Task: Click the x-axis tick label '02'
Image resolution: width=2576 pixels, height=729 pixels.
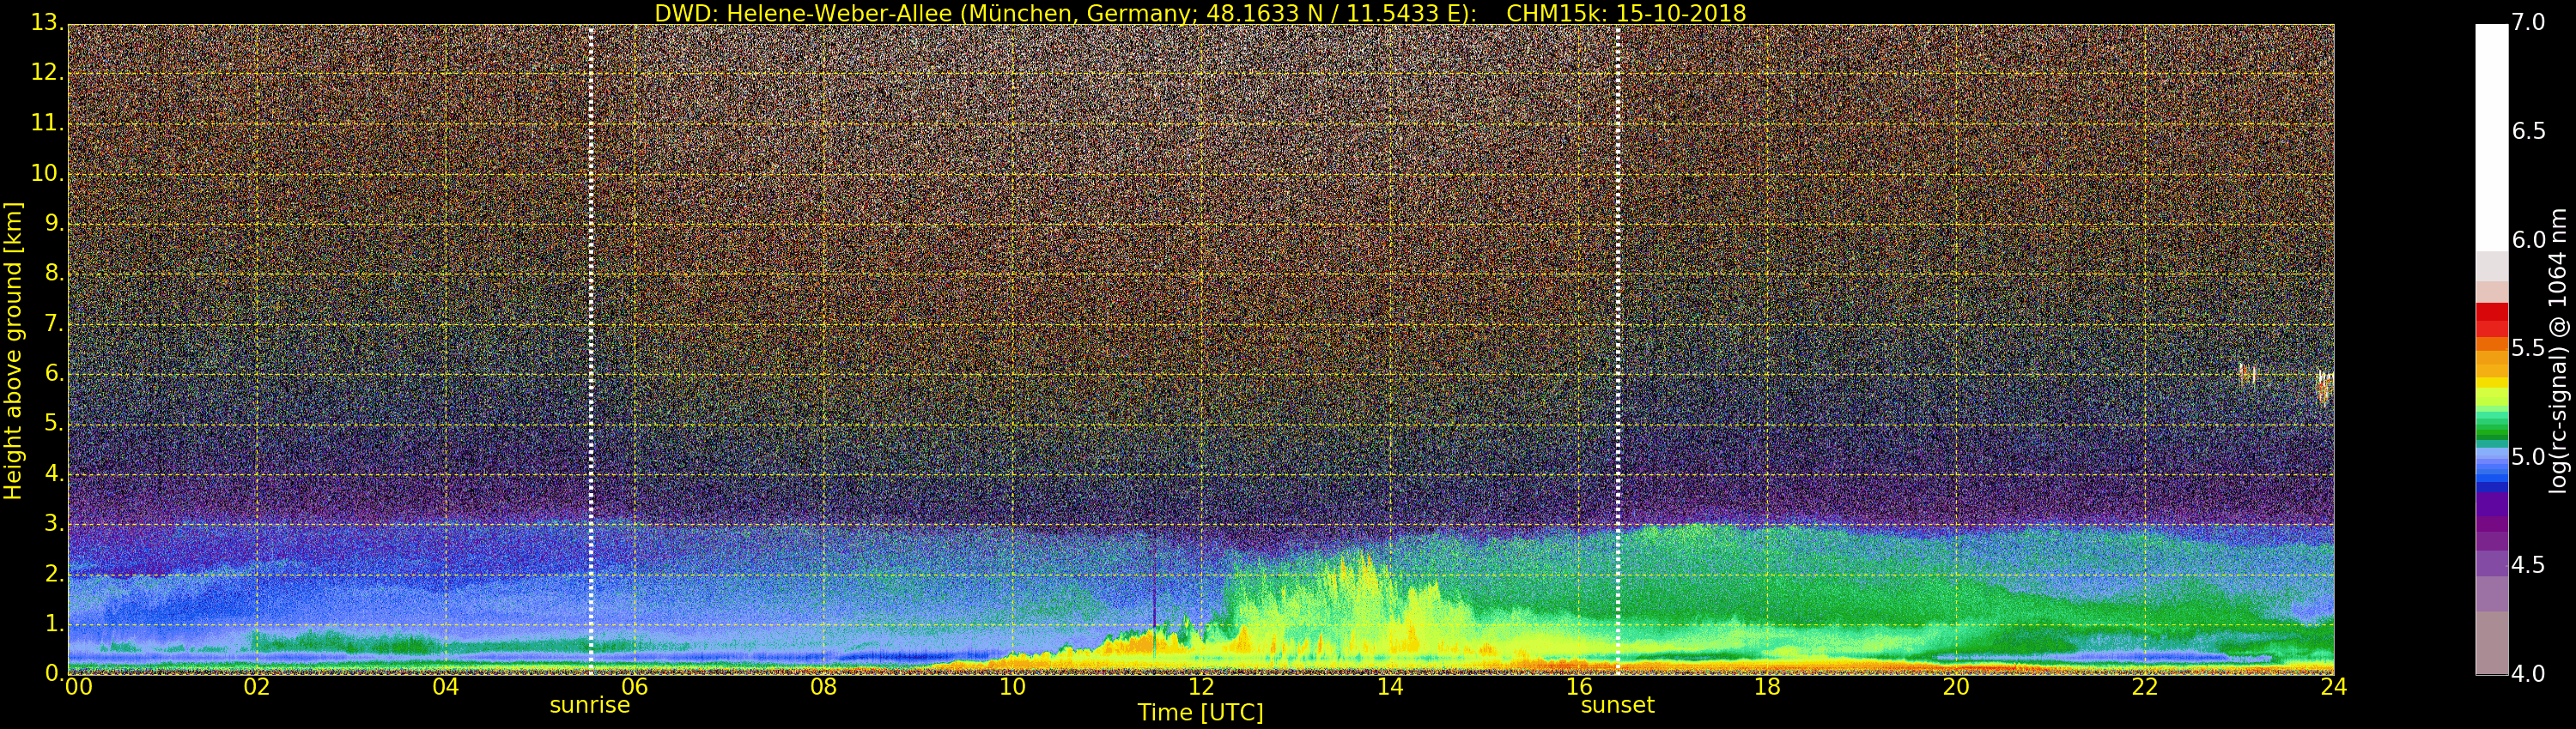Action: click(x=257, y=687)
